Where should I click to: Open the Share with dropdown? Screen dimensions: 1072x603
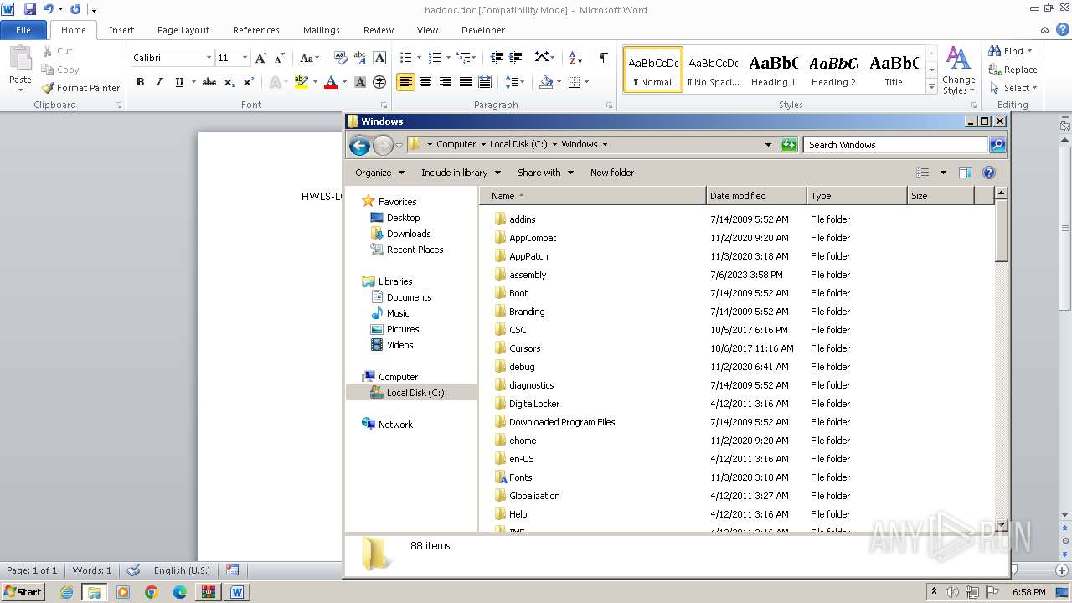(x=545, y=173)
